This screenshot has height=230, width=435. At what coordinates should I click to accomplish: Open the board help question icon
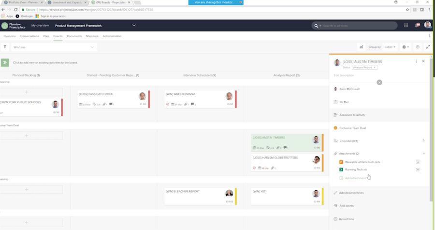pos(418,47)
